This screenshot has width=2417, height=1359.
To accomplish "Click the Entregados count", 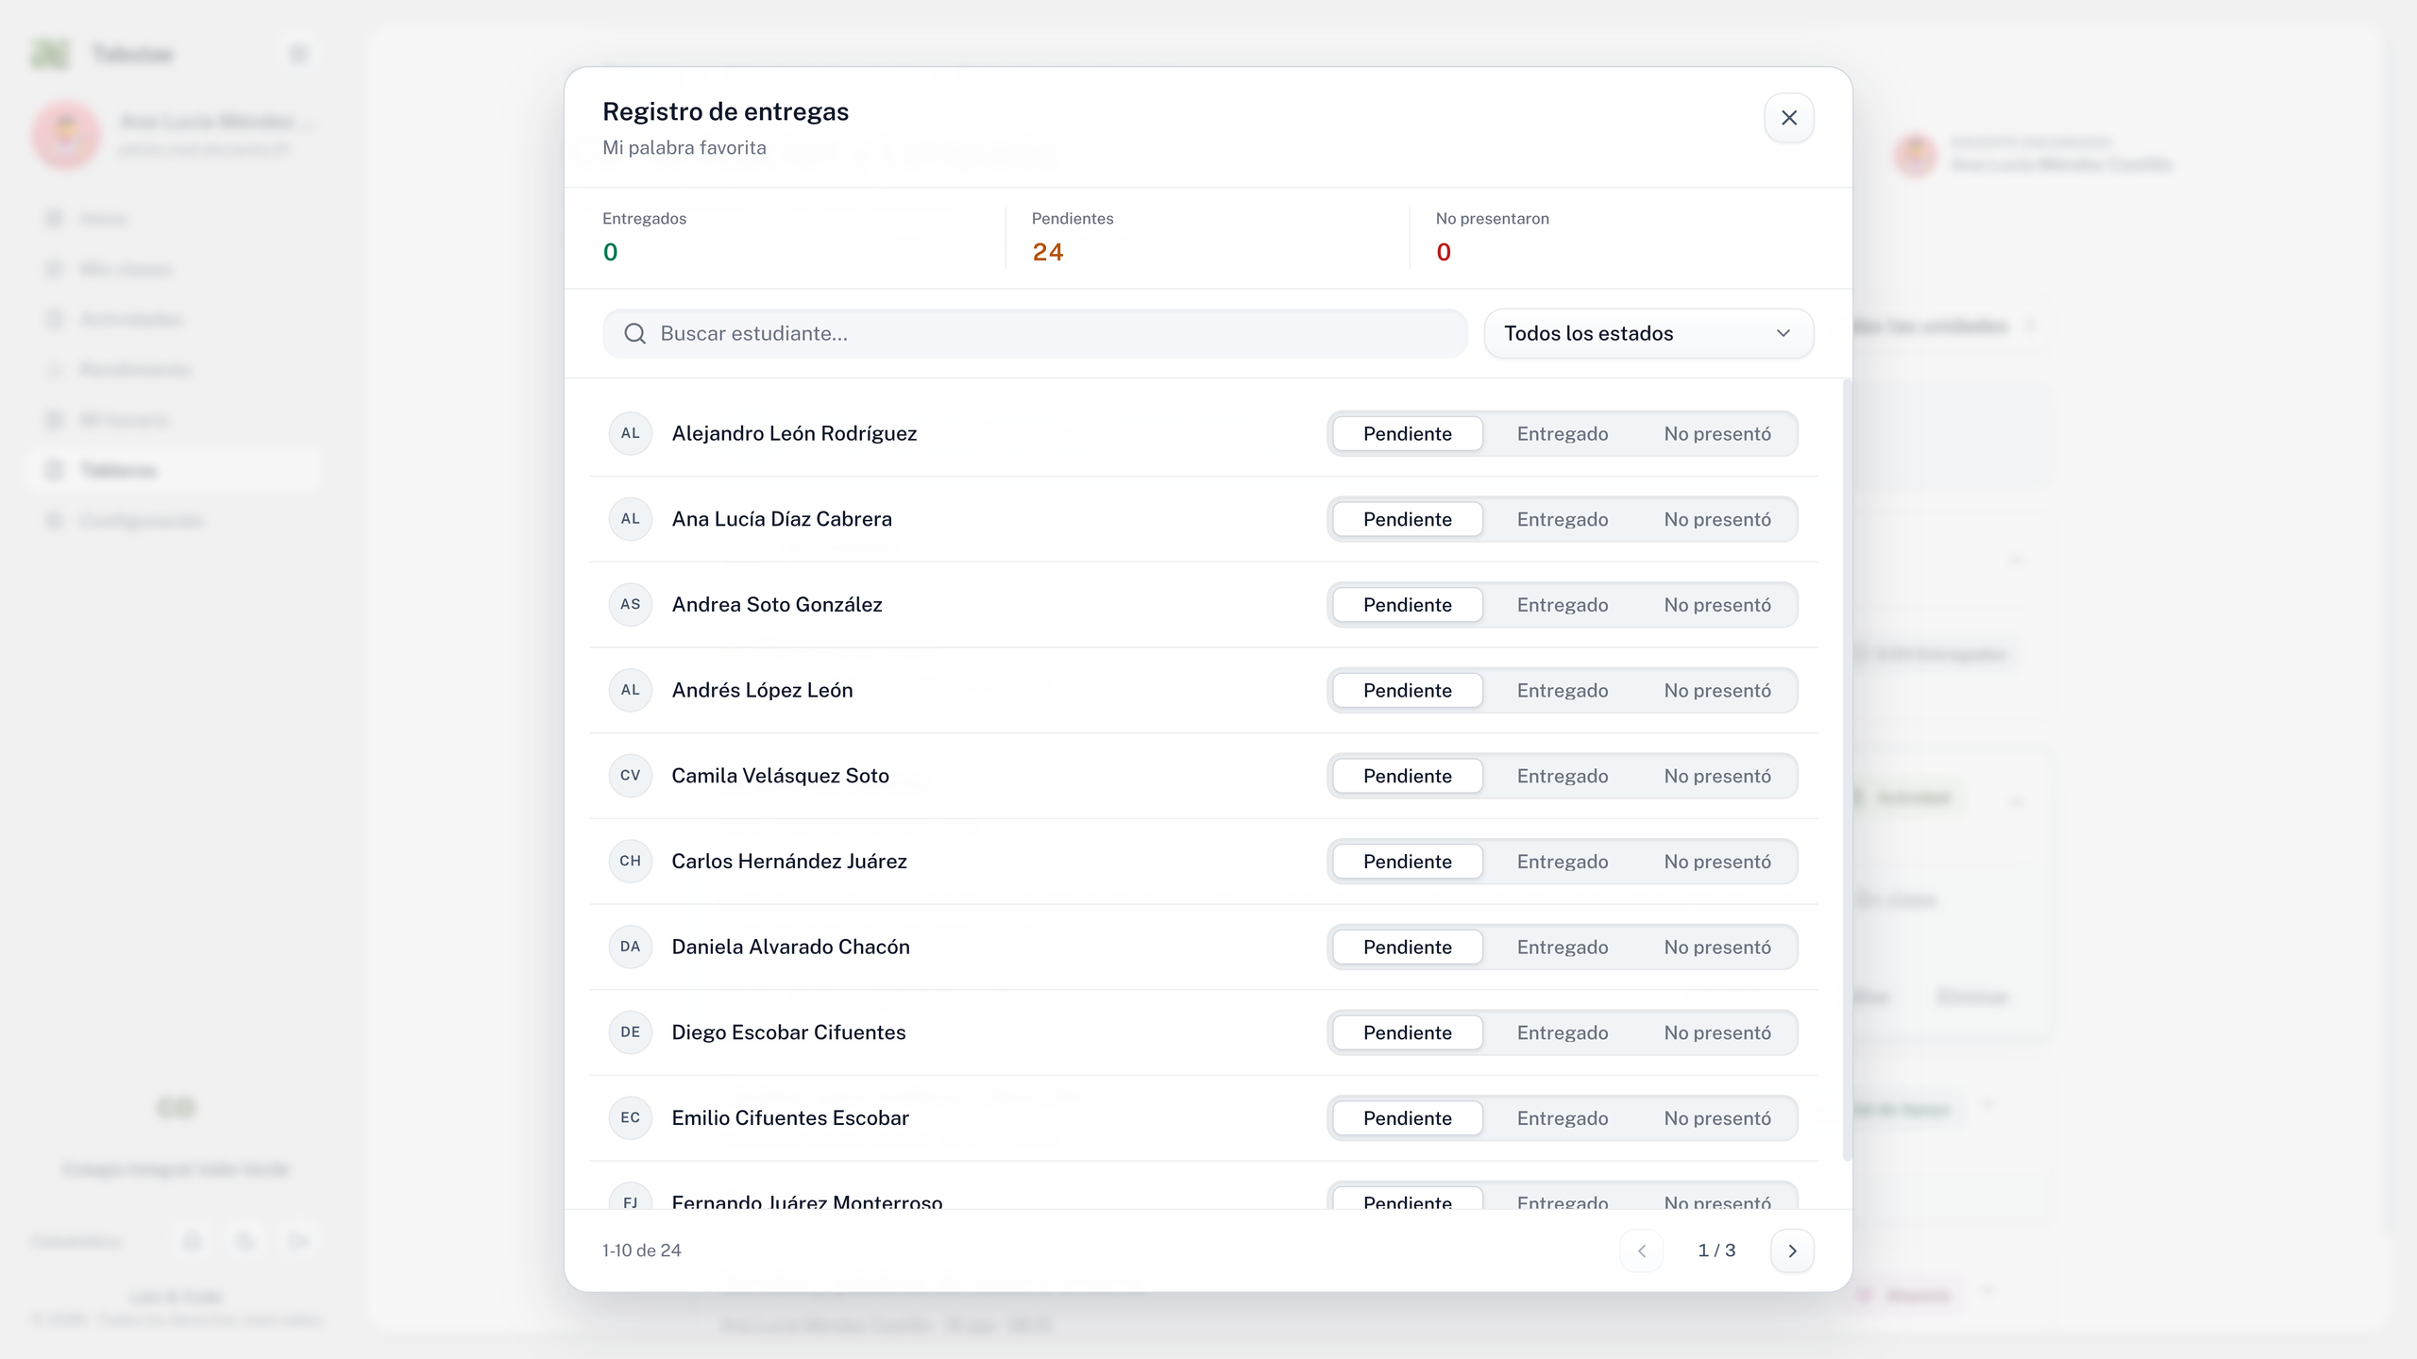I will [610, 252].
